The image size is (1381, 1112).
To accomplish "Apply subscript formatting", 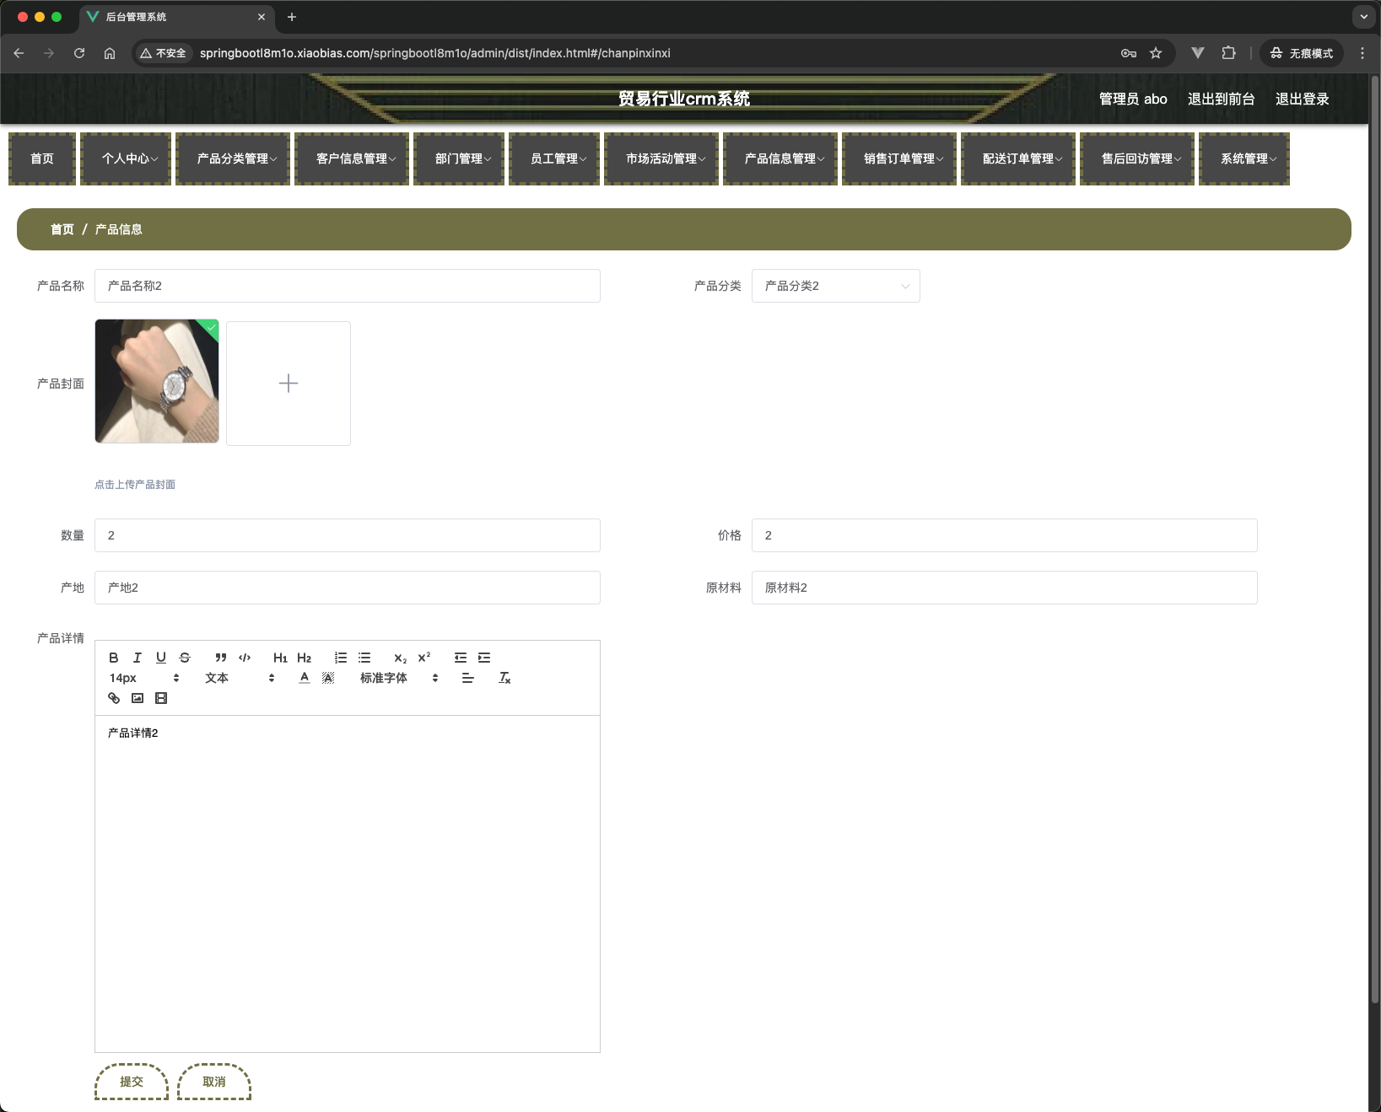I will click(401, 658).
